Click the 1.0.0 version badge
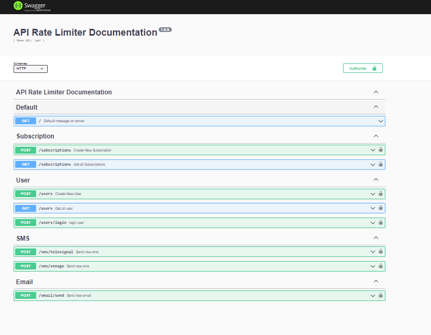The image size is (431, 335). coord(164,29)
